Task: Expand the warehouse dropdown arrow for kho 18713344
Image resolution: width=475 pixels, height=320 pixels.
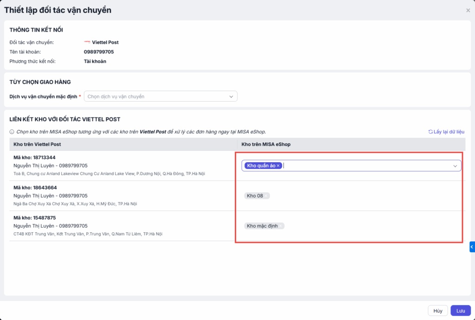Action: point(455,166)
